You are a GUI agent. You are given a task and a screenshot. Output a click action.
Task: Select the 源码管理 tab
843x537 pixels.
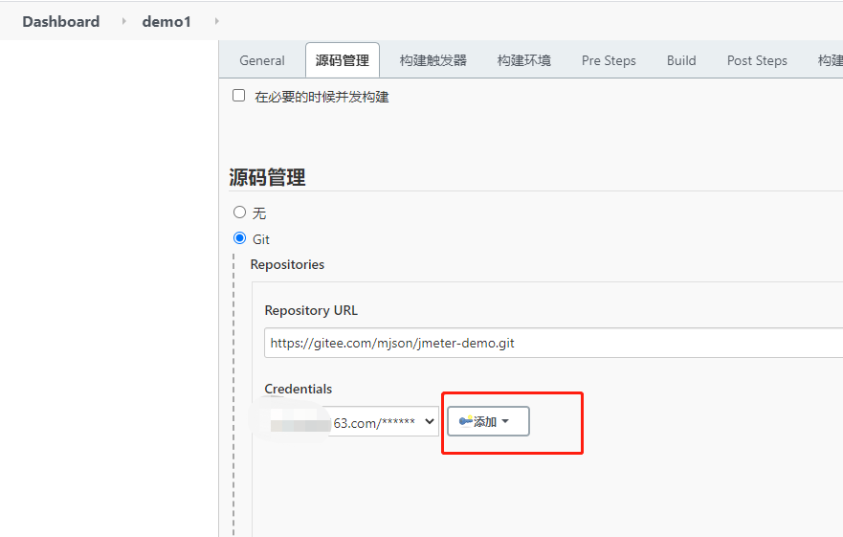click(x=343, y=60)
